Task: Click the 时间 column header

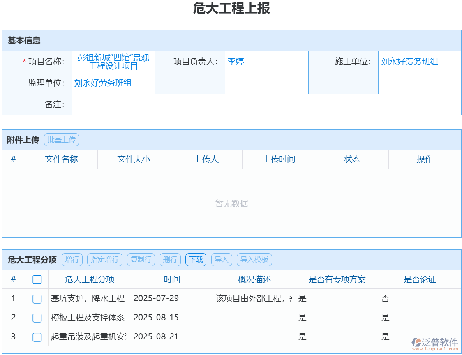Action: coord(172,279)
